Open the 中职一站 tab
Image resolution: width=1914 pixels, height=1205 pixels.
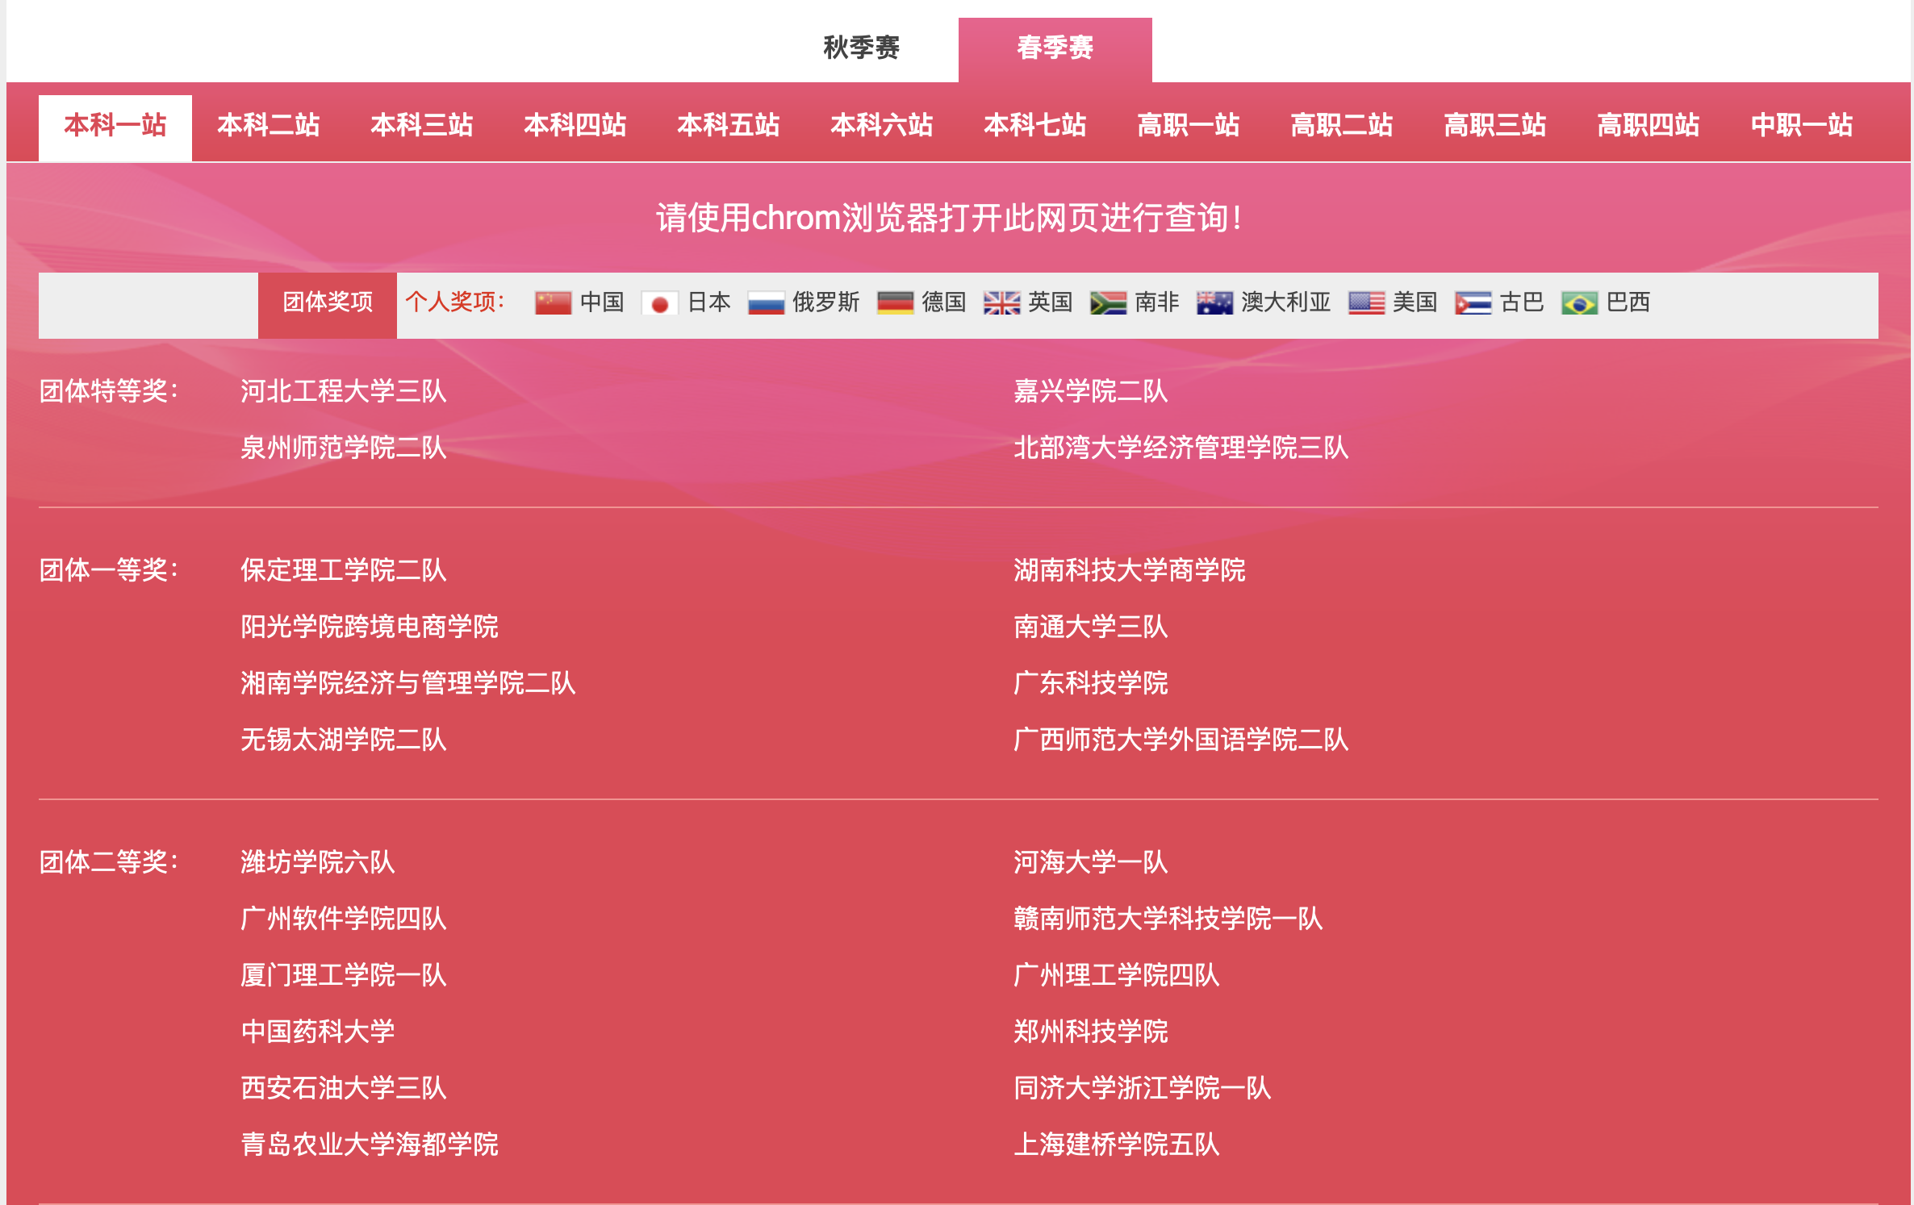tap(1802, 126)
